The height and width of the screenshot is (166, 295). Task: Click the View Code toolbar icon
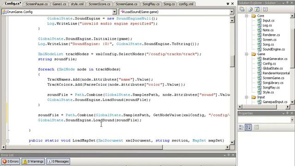click(x=265, y=9)
